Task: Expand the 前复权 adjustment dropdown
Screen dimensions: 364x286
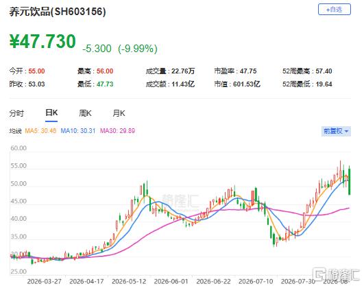Action: click(x=336, y=131)
